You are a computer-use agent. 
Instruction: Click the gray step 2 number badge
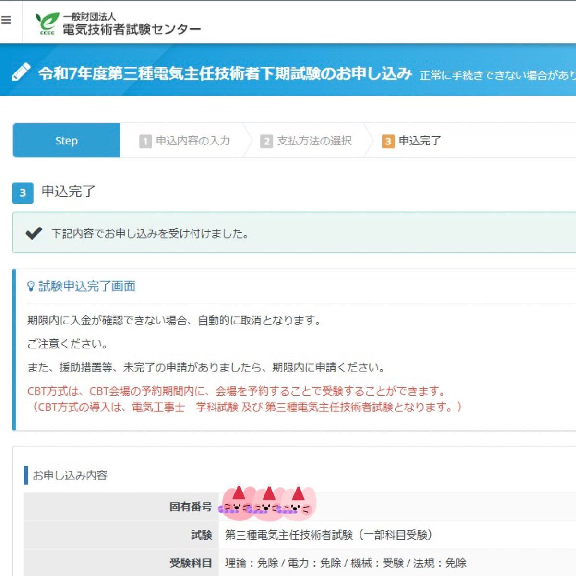click(x=266, y=141)
